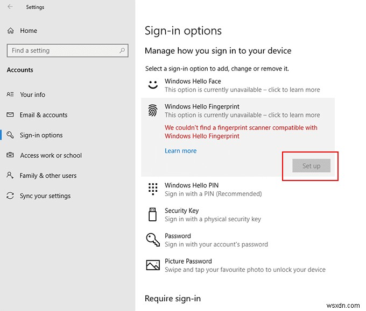The width and height of the screenshot is (366, 311).
Task: Open the Learn more link under Fingerprint
Action: tap(180, 151)
